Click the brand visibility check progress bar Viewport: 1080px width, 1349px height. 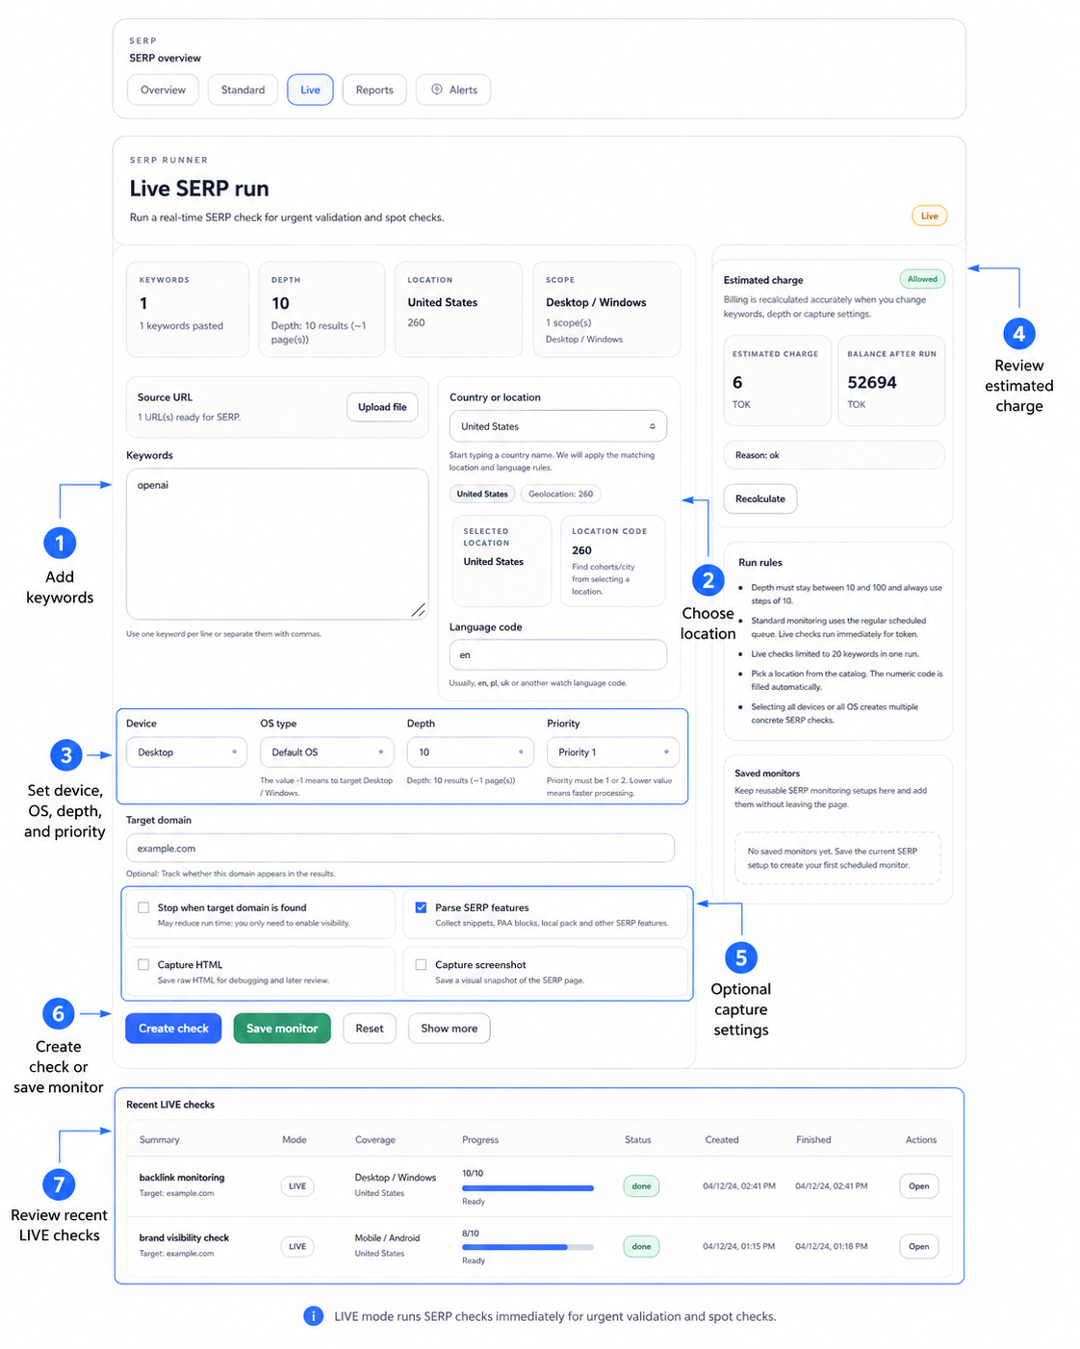point(527,1247)
